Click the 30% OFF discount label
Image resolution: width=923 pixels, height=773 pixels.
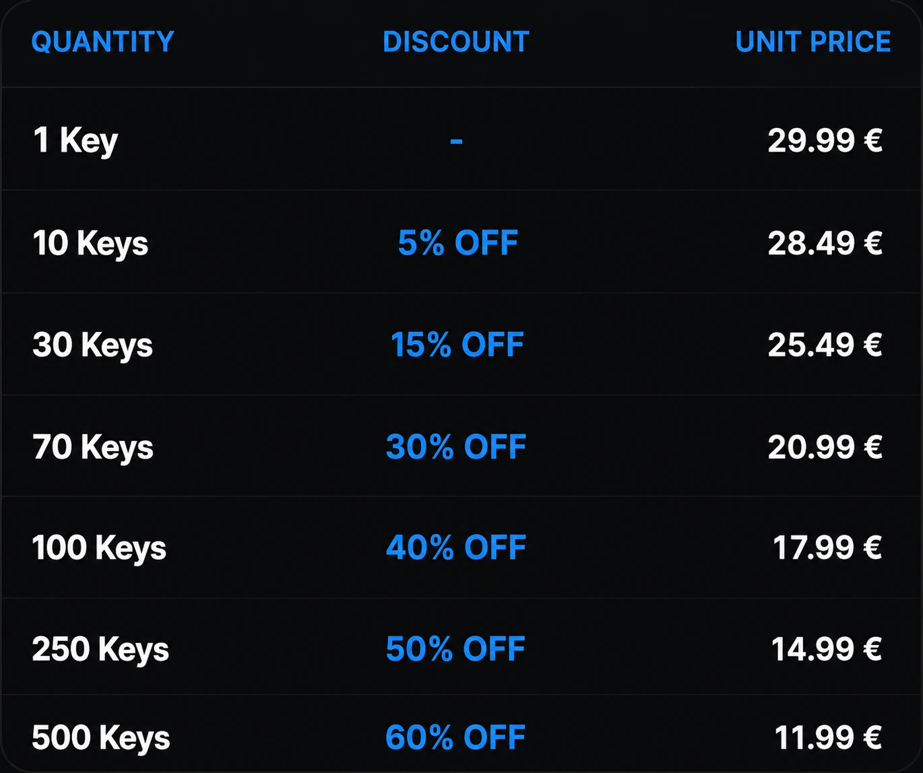coord(456,447)
